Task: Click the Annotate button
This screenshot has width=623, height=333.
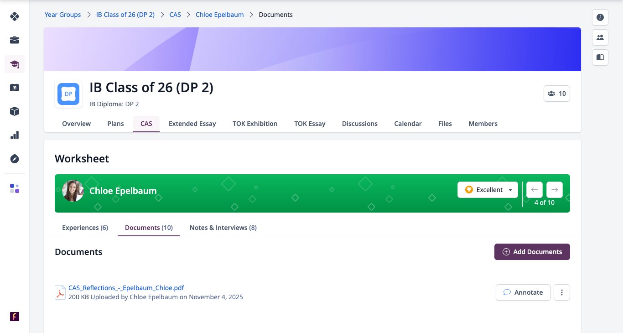Action: click(x=523, y=292)
